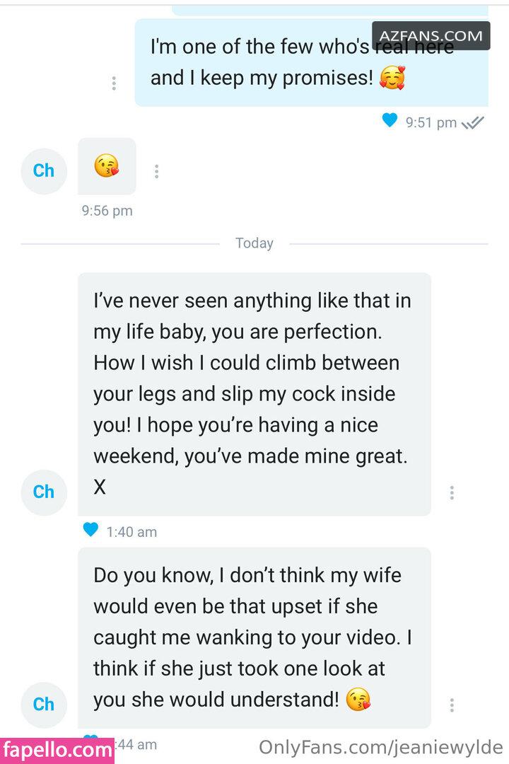
Task: Open options dots beside the promises message
Action: coord(114,83)
